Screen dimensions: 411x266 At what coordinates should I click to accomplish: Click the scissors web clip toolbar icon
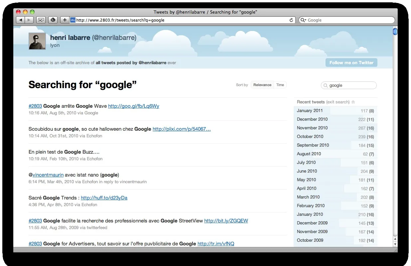[41, 20]
